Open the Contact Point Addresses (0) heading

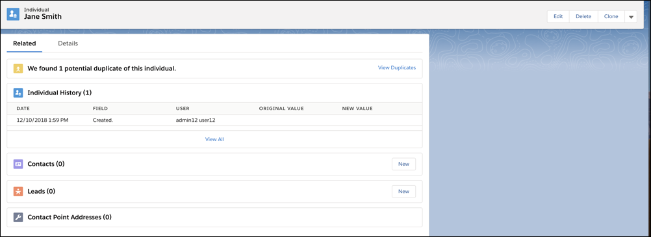70,217
